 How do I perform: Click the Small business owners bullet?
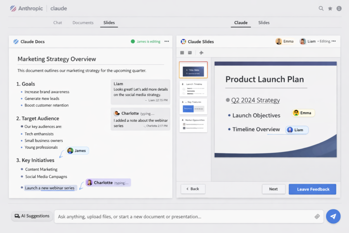(43, 141)
